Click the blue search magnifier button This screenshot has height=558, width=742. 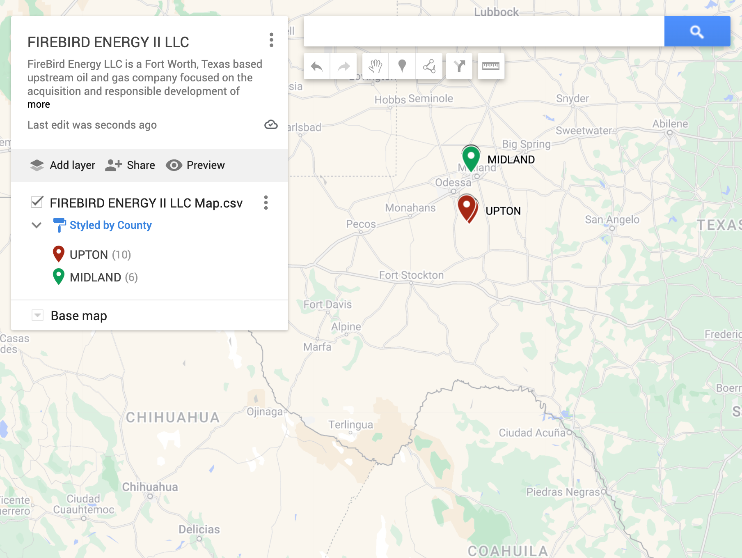coord(697,31)
